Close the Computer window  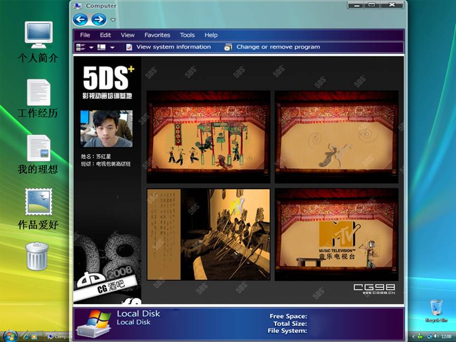pyautogui.click(x=392, y=5)
